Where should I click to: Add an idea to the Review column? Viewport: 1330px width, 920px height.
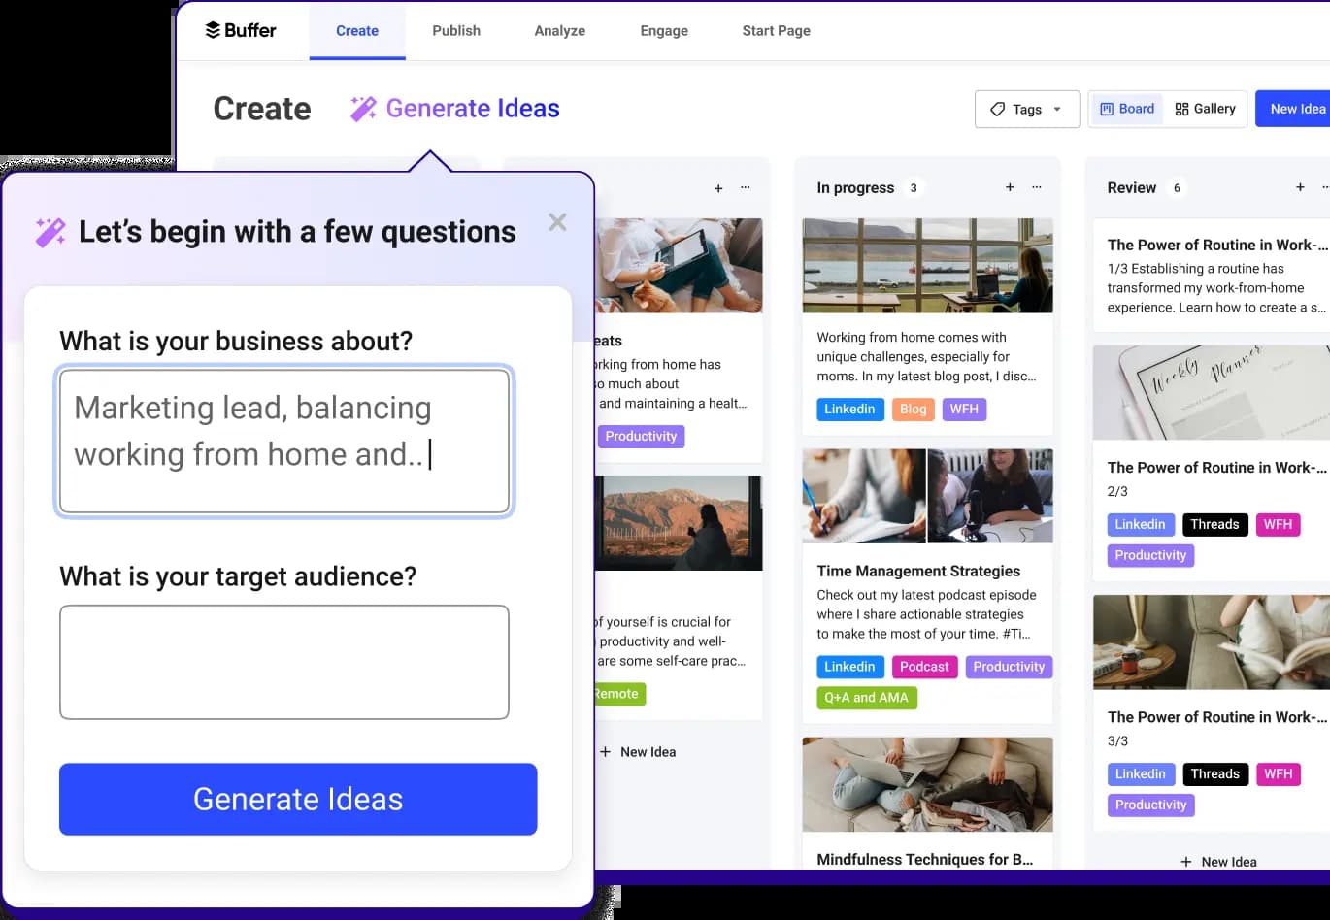click(1300, 187)
